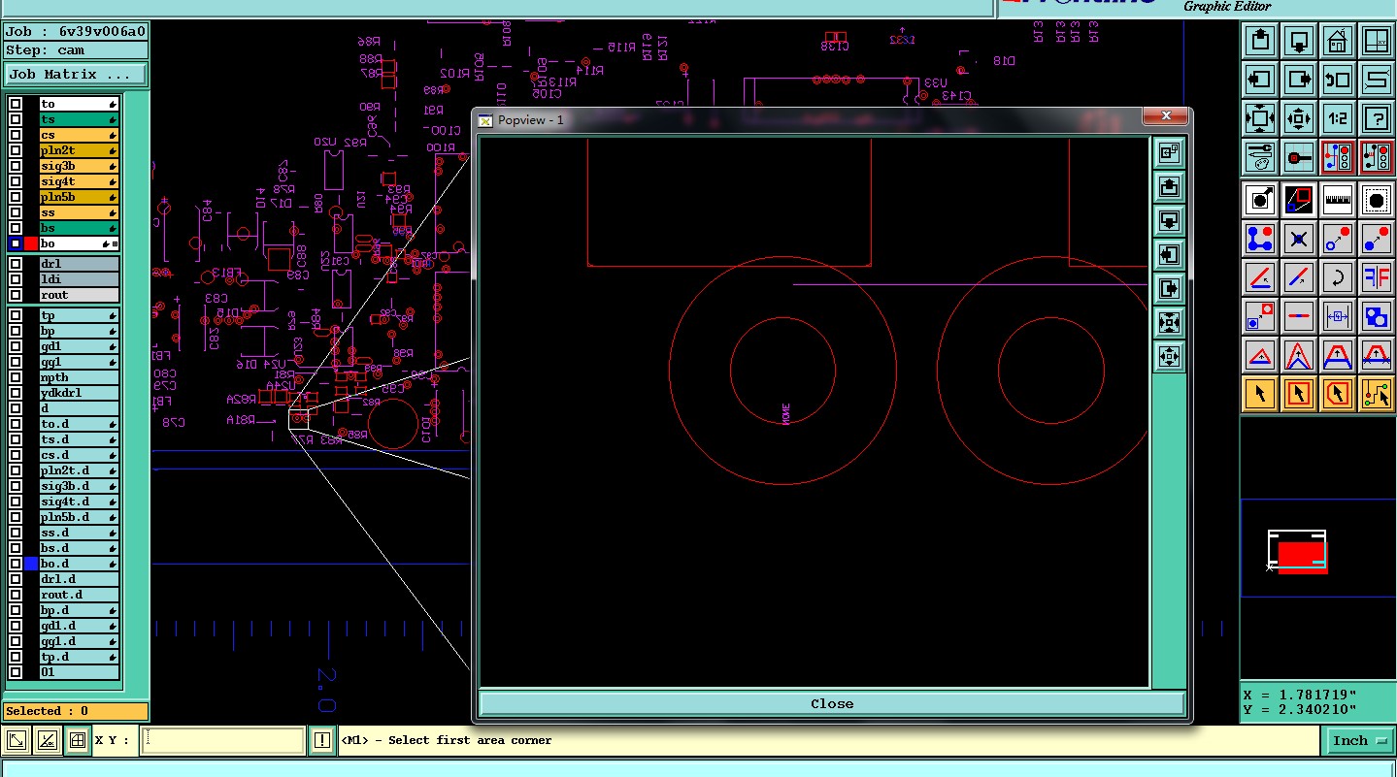Toggle the checkbox for layer bo
Image resolution: width=1397 pixels, height=777 pixels.
pyautogui.click(x=16, y=243)
